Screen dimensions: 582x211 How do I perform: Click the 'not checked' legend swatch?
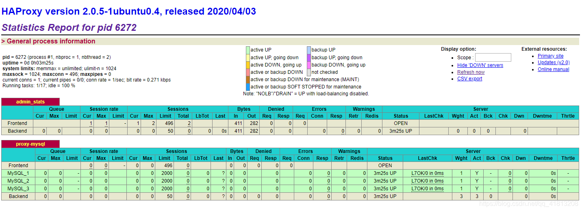pyautogui.click(x=309, y=72)
